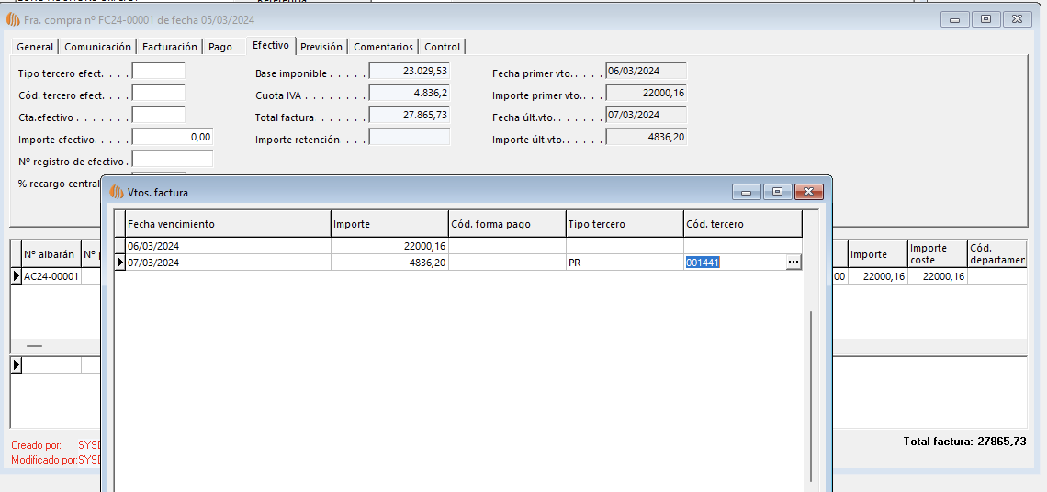1047x492 pixels.
Task: Open the lookup ellipsis button for Cód. tercero
Action: click(x=793, y=262)
